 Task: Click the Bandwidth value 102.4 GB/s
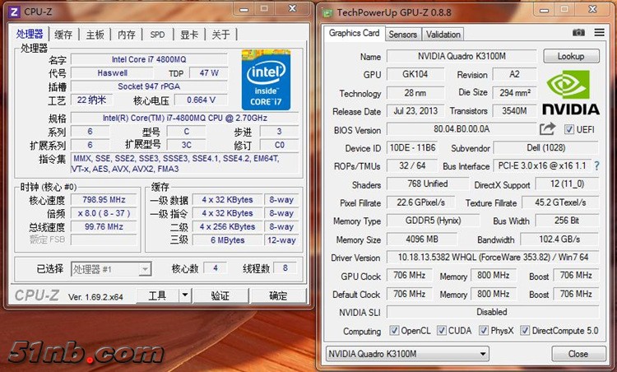click(x=559, y=239)
